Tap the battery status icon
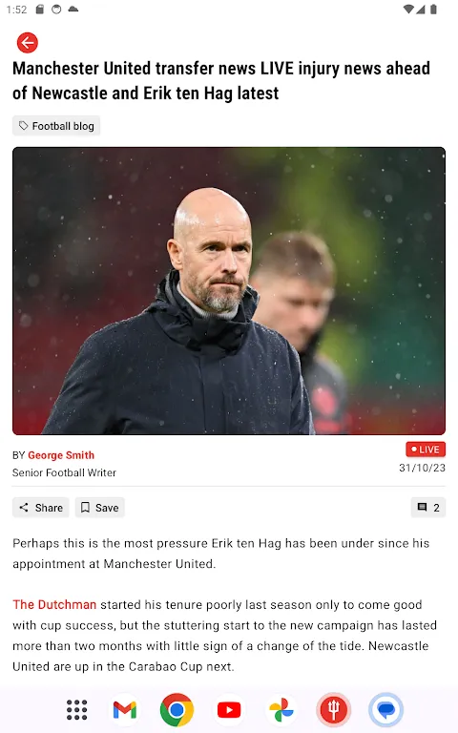The width and height of the screenshot is (458, 733). 433,10
